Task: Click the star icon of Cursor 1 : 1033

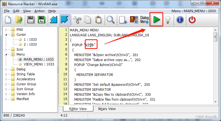Action: pyautogui.click(x=20, y=39)
